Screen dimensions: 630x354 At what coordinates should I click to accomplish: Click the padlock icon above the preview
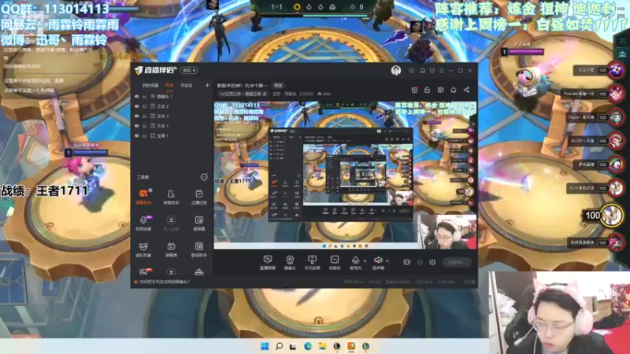pos(428,90)
